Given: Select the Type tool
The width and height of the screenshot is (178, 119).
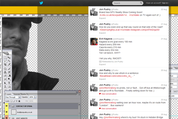Looking at the screenshot, I should 9,83.
